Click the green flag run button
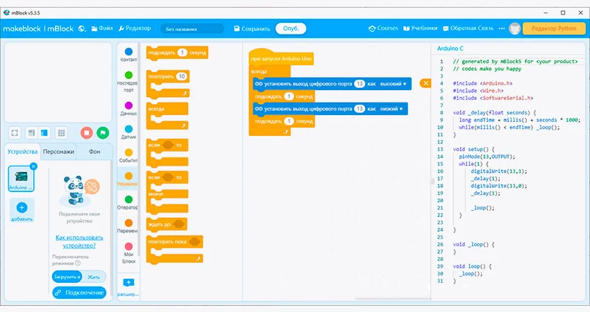This screenshot has width=590, height=312. 102,132
